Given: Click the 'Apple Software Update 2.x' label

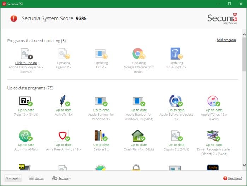Looking at the screenshot, I should pyautogui.click(x=176, y=117).
